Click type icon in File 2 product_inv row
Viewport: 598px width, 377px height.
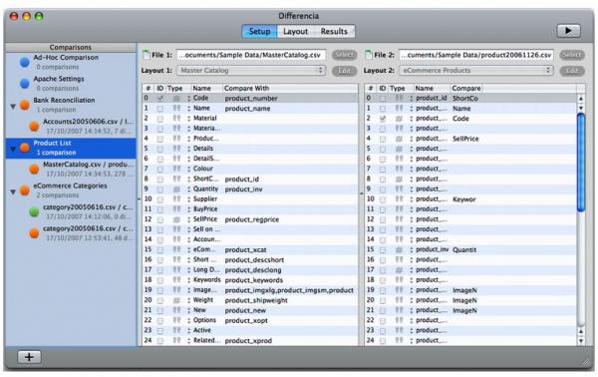[399, 250]
